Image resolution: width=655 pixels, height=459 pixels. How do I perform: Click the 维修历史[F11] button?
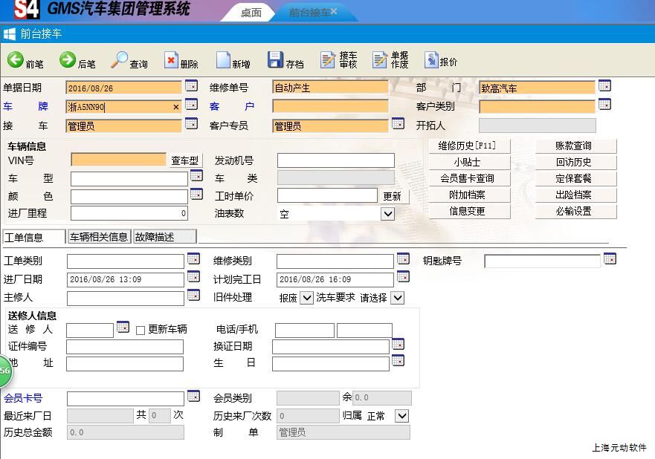coord(469,146)
